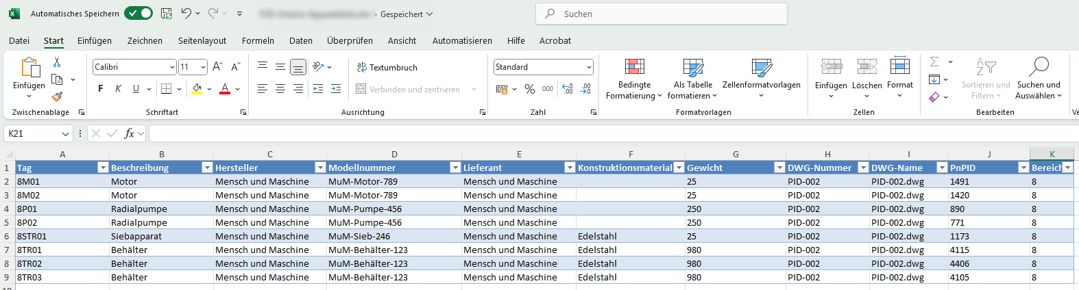Image resolution: width=1079 pixels, height=290 pixels.
Task: Open the Hersteller column filter dropdown
Action: (319, 168)
